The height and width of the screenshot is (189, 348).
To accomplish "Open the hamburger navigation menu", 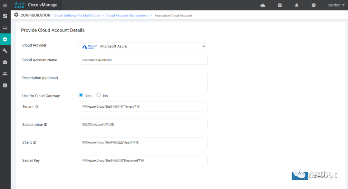I will point(5,5).
